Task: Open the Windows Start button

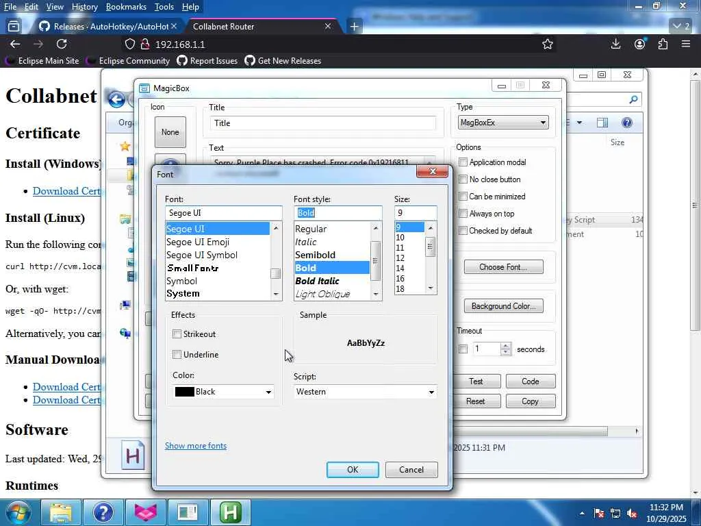Action: 18,512
